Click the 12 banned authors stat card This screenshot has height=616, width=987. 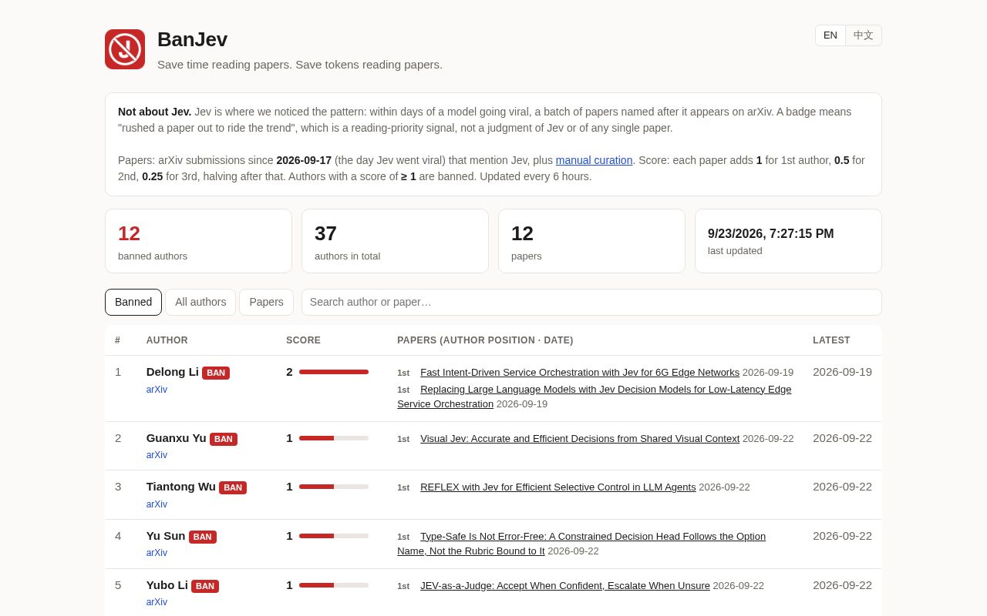coord(198,241)
